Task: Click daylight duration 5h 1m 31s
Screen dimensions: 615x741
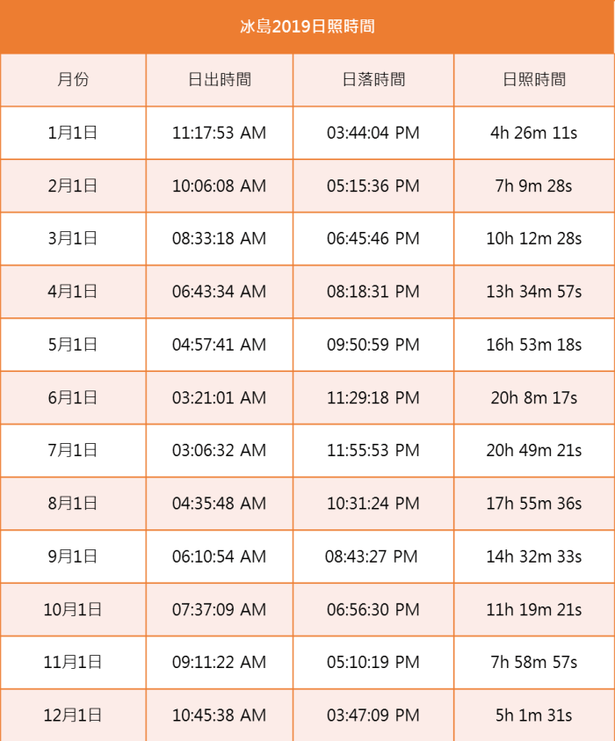Action: [x=534, y=716]
